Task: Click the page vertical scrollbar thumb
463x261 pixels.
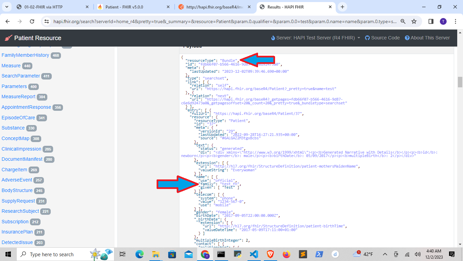Action: [460, 82]
